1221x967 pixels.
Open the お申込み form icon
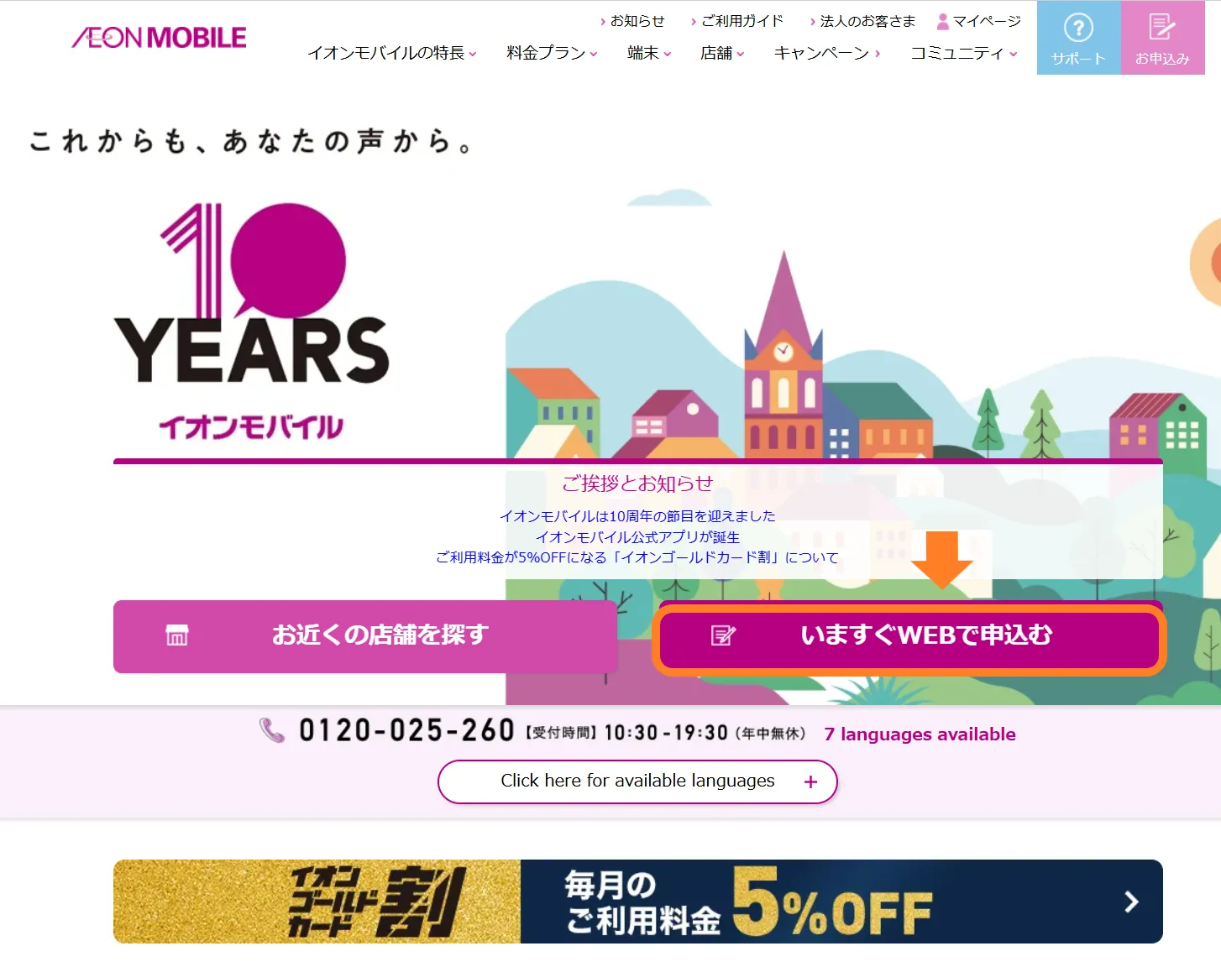[1162, 27]
